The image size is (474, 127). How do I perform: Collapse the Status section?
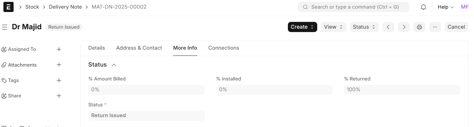pyautogui.click(x=114, y=65)
